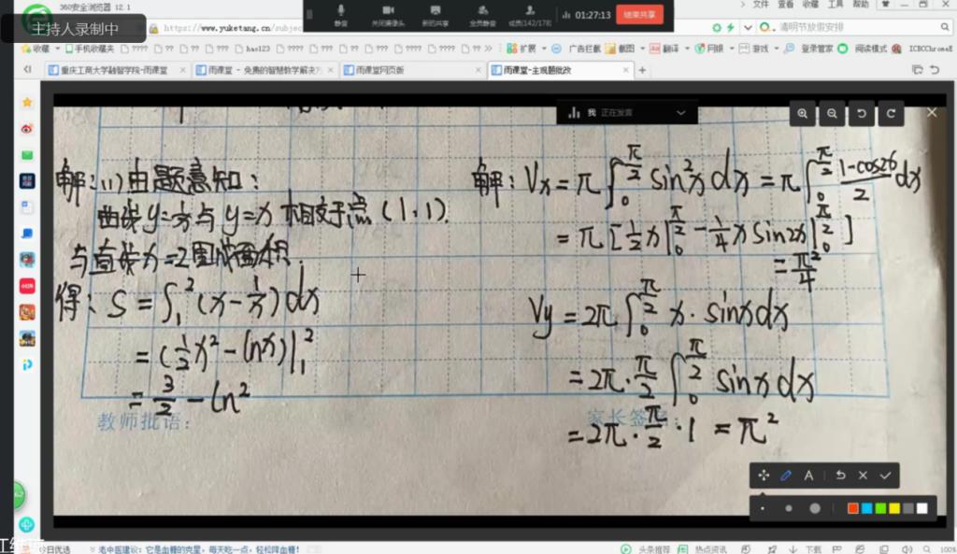
Task: Zoom in on the homework image
Action: coord(802,113)
